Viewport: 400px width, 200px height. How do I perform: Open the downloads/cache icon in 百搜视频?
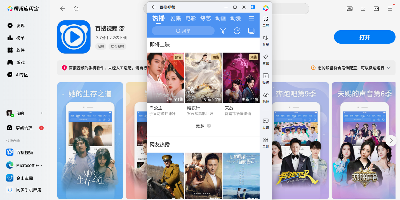click(x=251, y=31)
